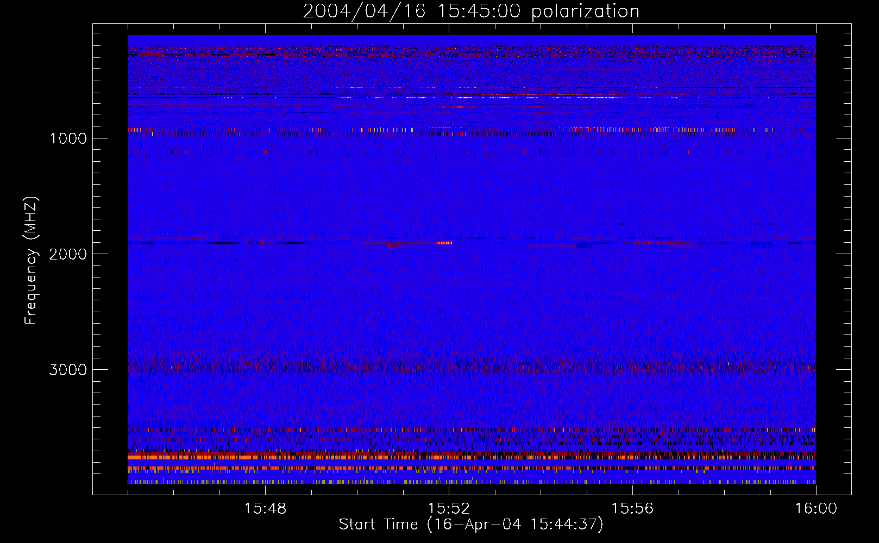The image size is (879, 543).
Task: Click the 'Frequency (MHZ)' axis label
Action: tap(31, 261)
